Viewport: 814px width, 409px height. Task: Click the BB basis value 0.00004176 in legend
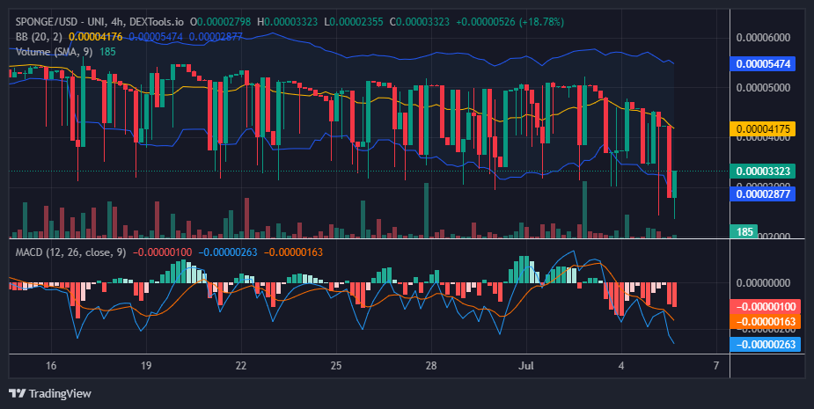[96, 37]
